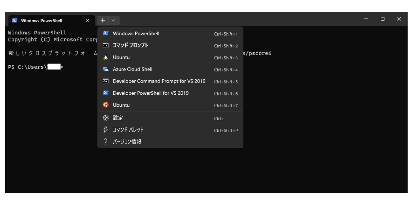The image size is (412, 206).
Task: Open Ubuntu profile with Ctrl+Shift+7
Action: tap(170, 105)
